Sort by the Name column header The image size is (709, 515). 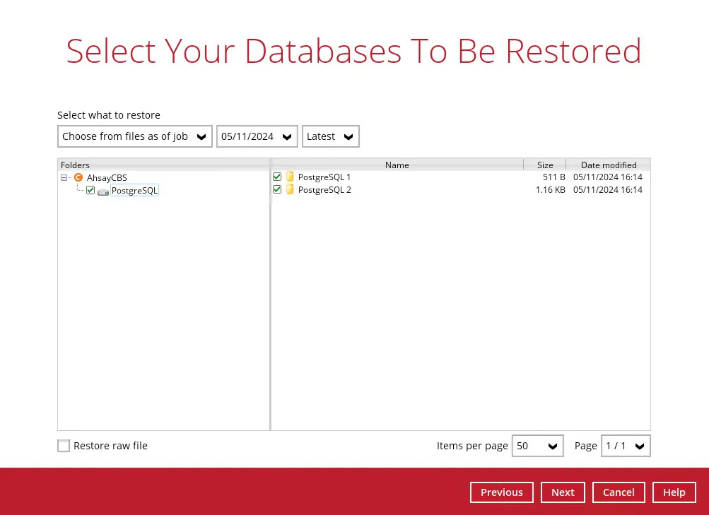(x=397, y=165)
